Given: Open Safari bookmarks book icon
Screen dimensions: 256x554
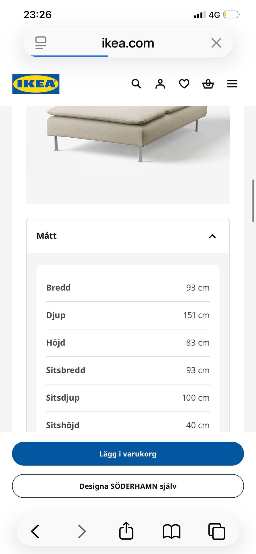Looking at the screenshot, I should click(171, 531).
